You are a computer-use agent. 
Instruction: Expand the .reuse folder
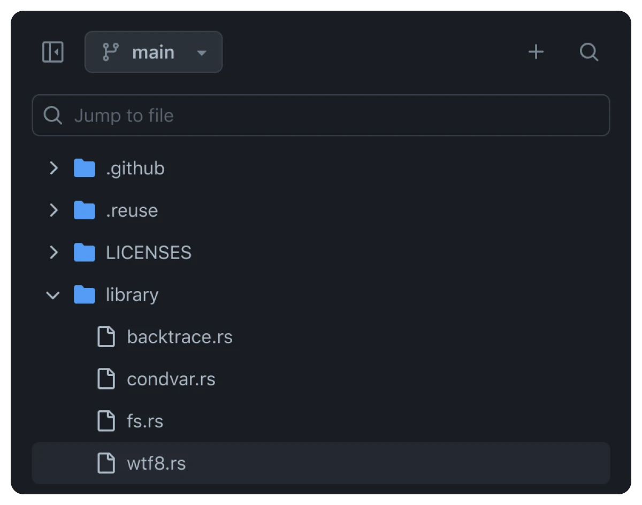(53, 210)
